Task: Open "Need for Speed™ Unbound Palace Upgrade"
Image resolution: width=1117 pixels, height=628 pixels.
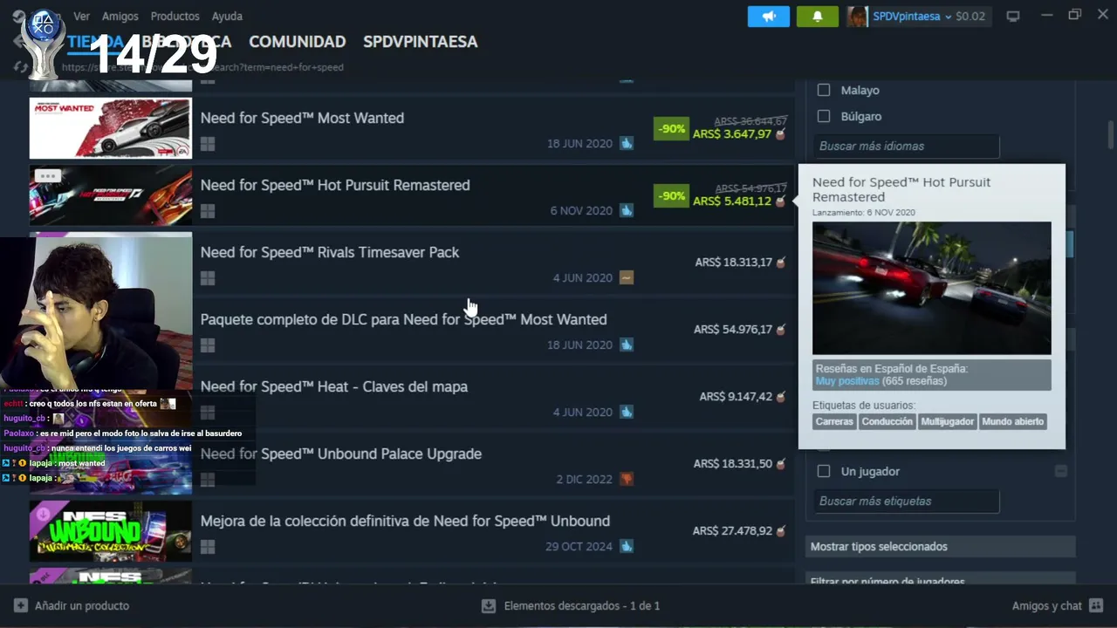Action: pos(341,454)
